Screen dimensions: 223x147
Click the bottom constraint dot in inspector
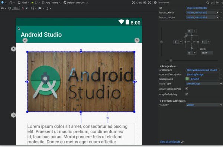[192, 48]
